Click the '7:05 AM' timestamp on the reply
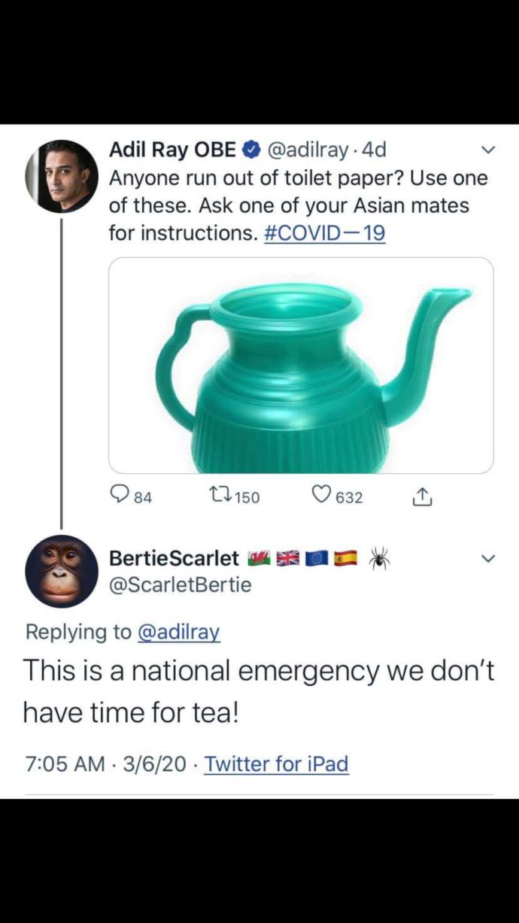Screen dimensions: 519x923 tap(59, 764)
